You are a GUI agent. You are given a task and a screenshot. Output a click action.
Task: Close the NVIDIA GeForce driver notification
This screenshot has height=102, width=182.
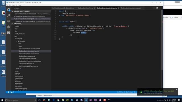tap(177, 90)
